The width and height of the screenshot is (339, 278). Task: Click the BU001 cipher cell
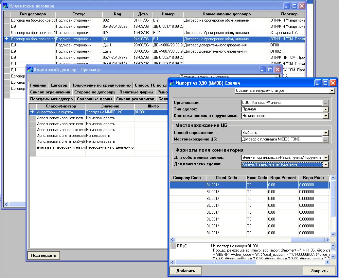coord(151,112)
